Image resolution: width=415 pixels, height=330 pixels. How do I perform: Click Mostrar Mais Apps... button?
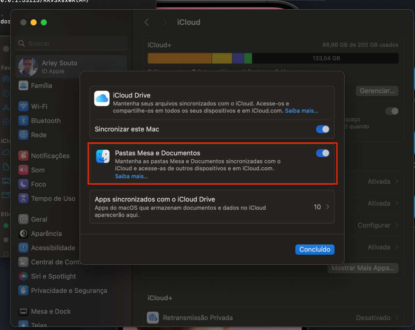tap(363, 268)
